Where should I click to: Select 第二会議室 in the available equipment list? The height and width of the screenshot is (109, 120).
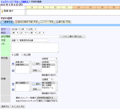click(x=48, y=85)
